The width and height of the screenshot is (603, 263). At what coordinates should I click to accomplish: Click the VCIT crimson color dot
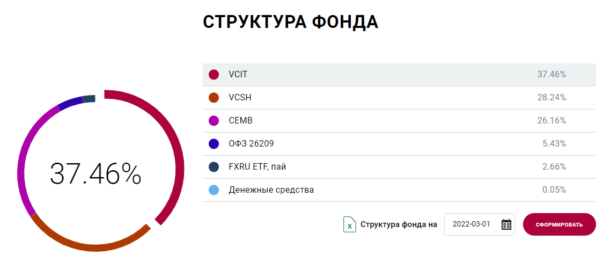pos(214,75)
